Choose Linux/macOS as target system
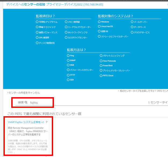 click(99, 26)
